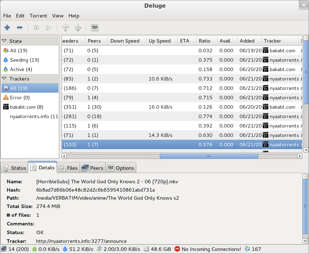Screen dimensions: 309x254
Task: Open the Help menu
Action: pyautogui.click(x=74, y=16)
